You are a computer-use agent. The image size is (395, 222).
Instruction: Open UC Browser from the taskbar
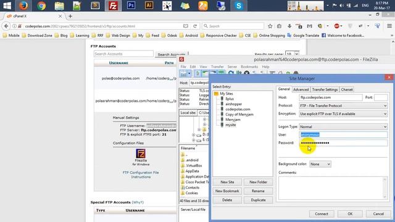coord(203,6)
